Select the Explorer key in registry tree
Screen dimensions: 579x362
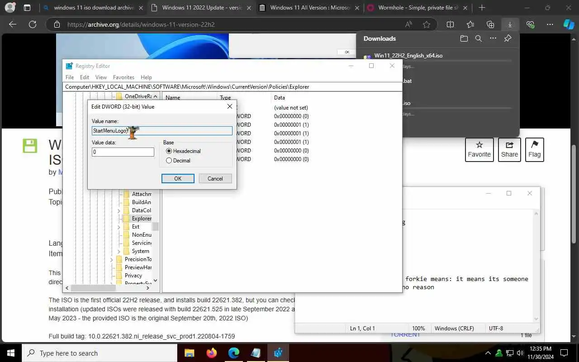[x=142, y=219]
